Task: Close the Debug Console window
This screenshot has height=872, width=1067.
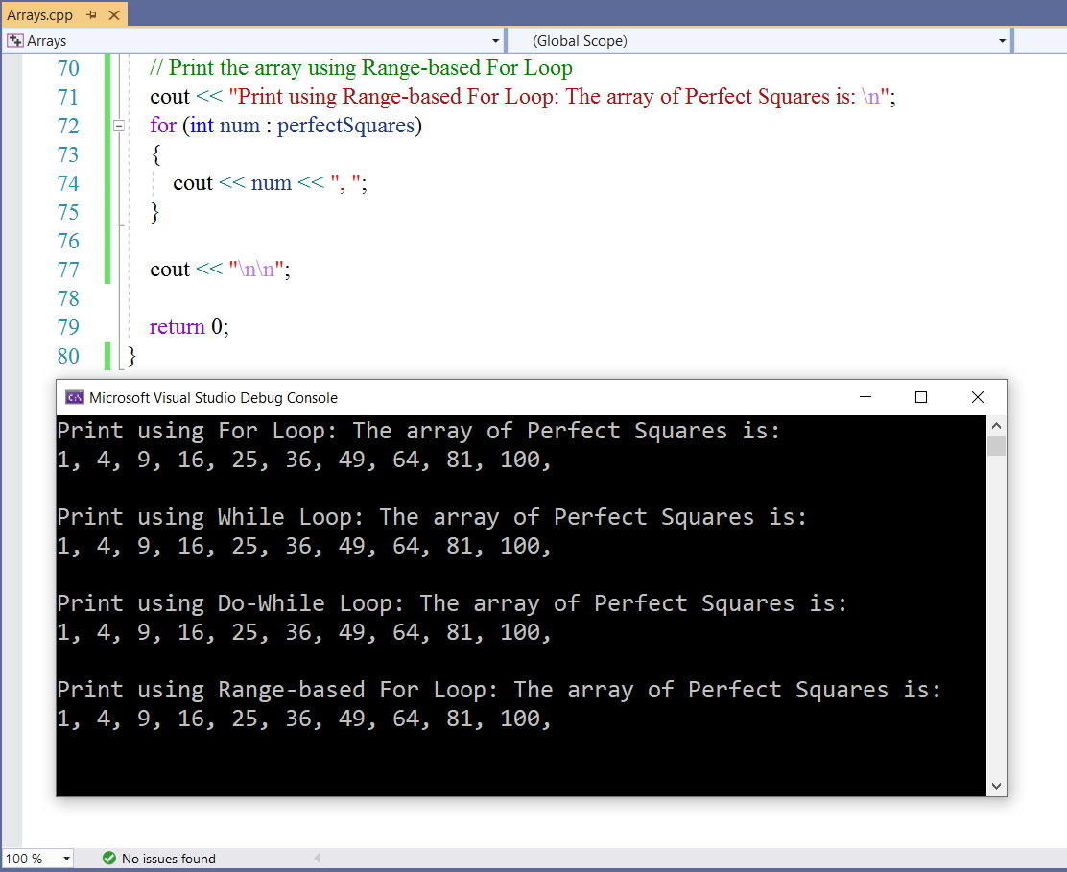Action: (x=977, y=397)
